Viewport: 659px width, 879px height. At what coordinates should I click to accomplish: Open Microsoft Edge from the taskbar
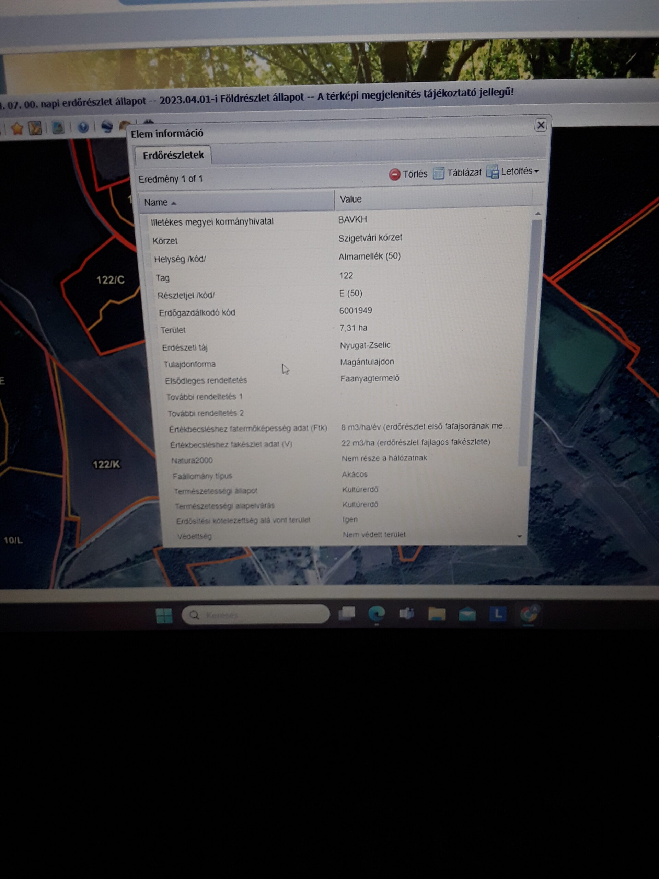click(377, 614)
